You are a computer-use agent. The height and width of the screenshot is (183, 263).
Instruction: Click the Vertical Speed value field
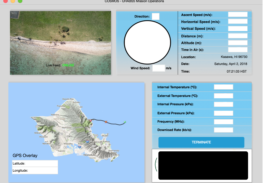[x=238, y=29]
